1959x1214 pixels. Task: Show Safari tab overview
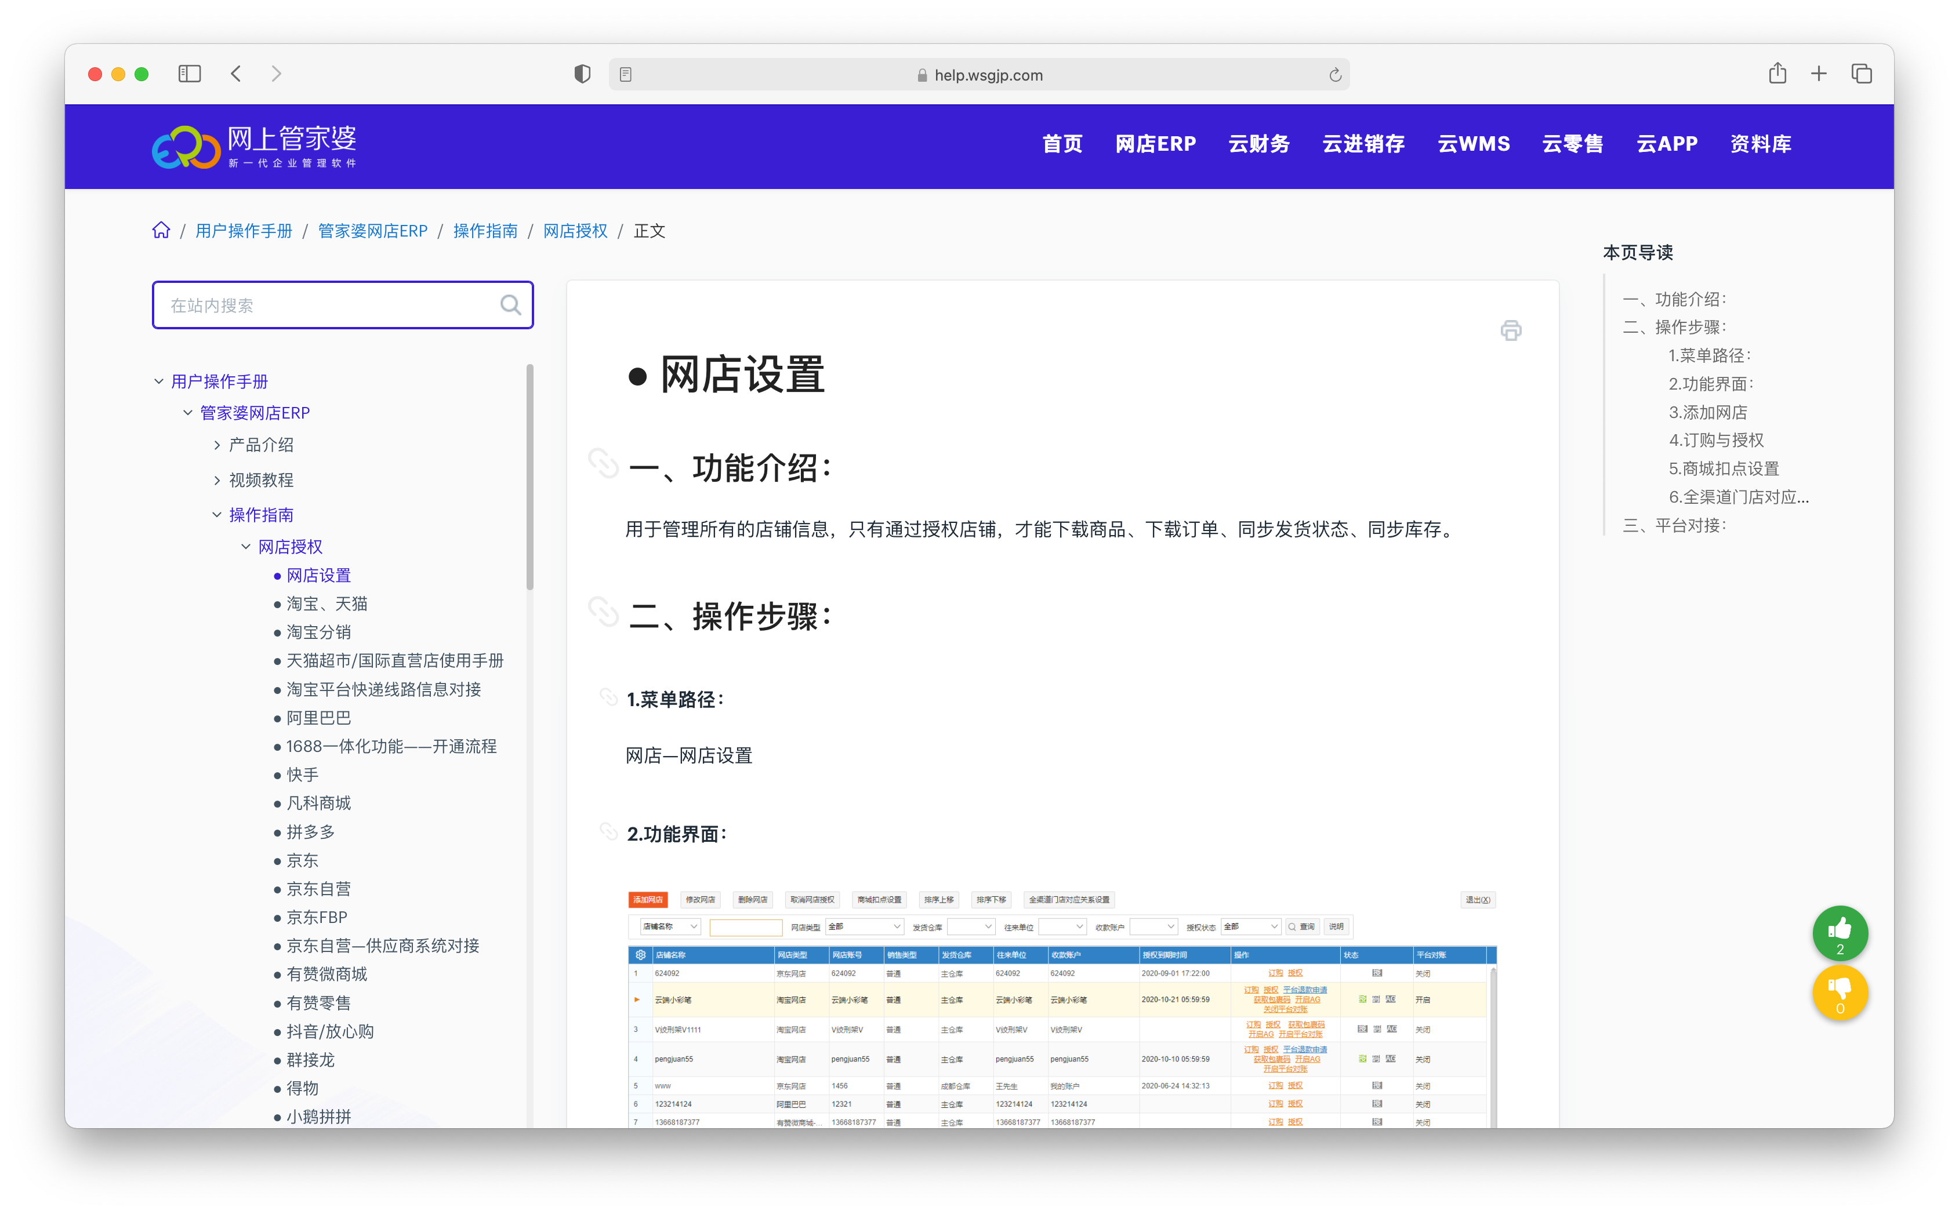pyautogui.click(x=1861, y=74)
